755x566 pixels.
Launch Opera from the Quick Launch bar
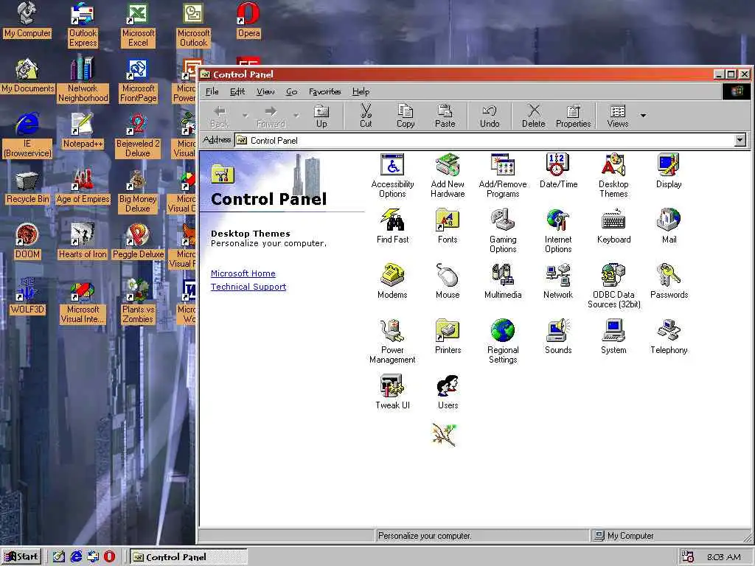109,556
